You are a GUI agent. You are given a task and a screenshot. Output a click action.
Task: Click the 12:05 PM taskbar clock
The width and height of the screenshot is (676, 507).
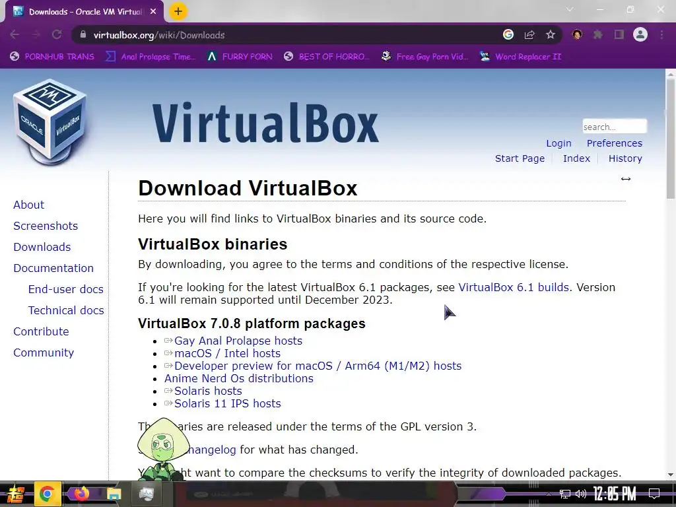click(x=615, y=494)
